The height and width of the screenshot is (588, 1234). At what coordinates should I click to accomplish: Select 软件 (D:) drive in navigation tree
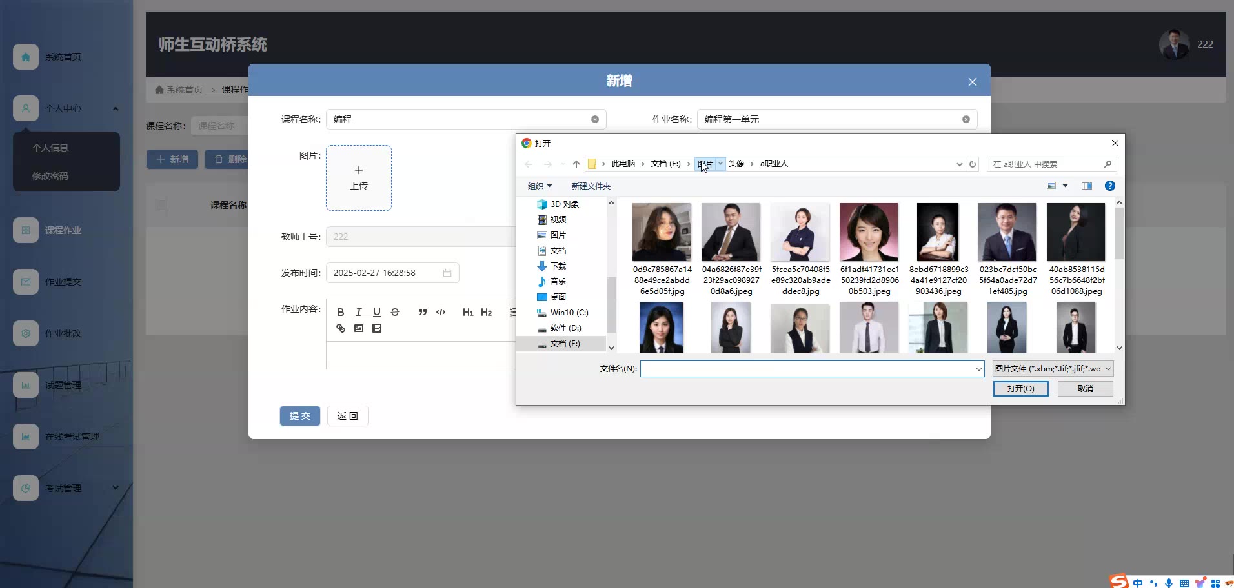pyautogui.click(x=560, y=328)
